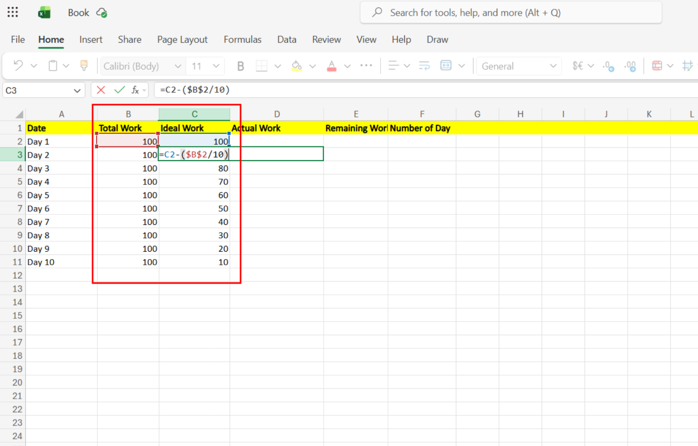Select the "Number of Day" header cell
The height and width of the screenshot is (446, 698).
tap(422, 128)
